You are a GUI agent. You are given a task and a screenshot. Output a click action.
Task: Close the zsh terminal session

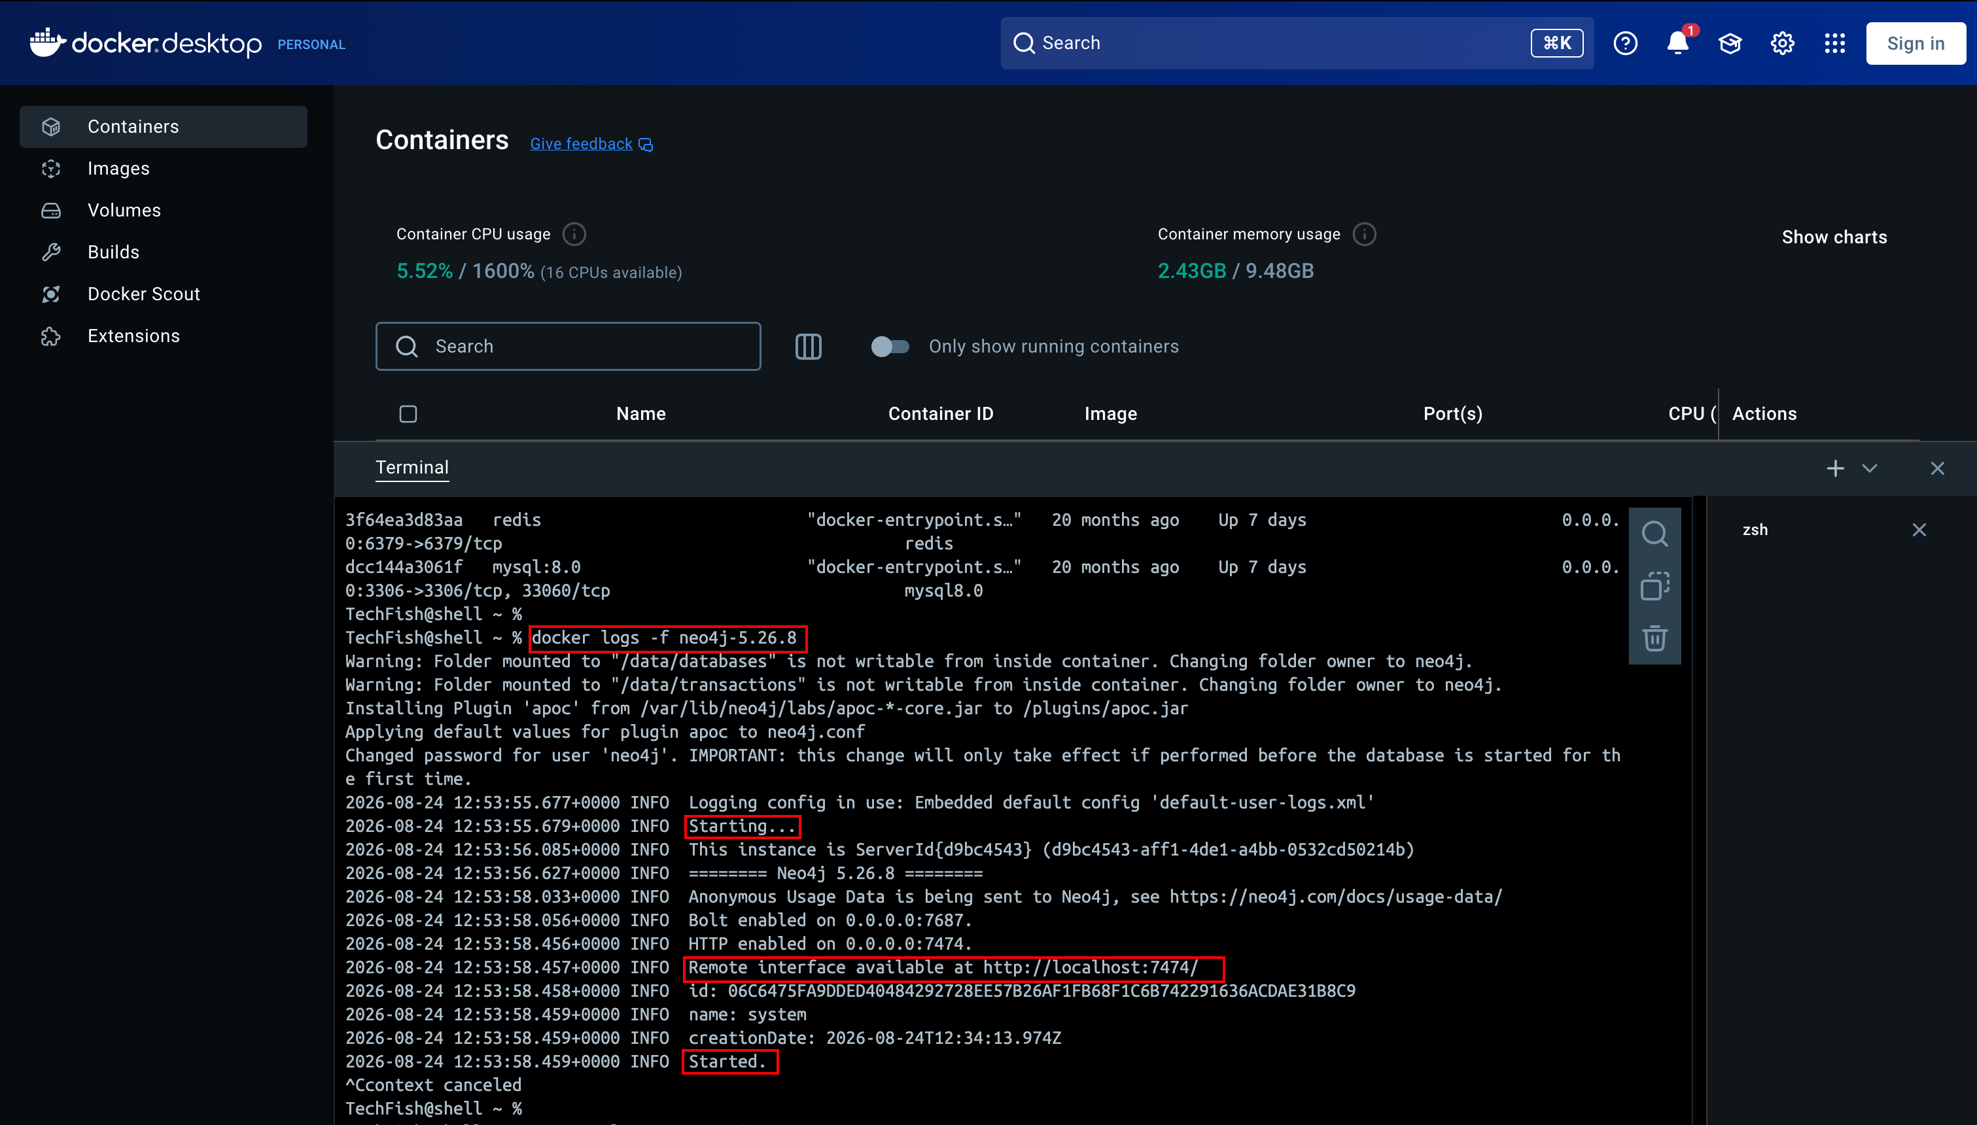click(x=1918, y=530)
